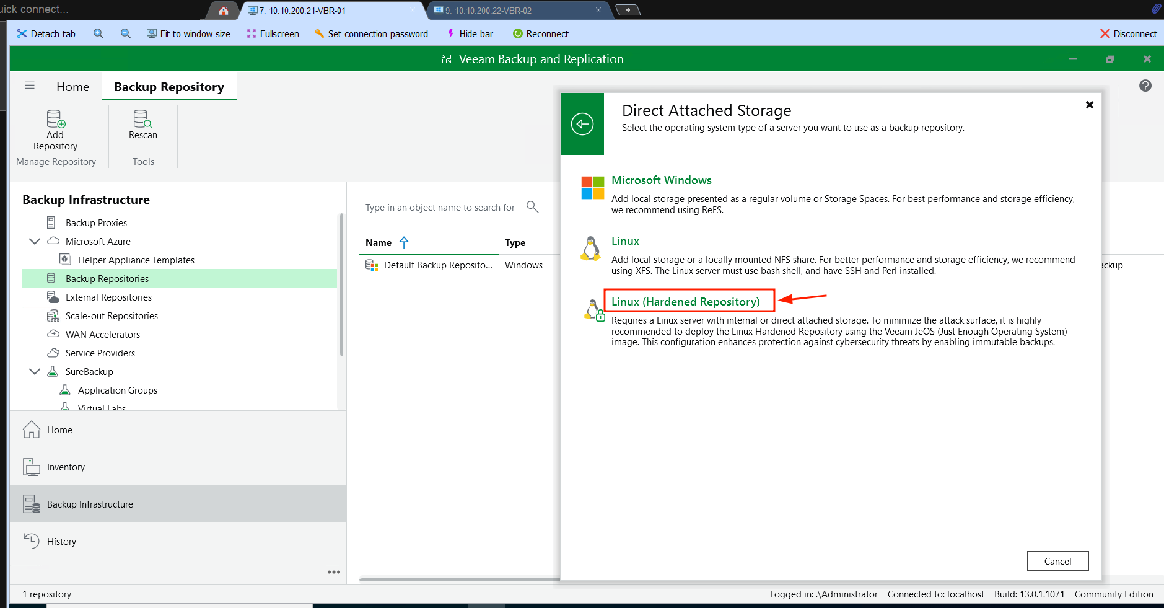This screenshot has height=608, width=1164.
Task: Select the Default Backup Repository row name
Action: pyautogui.click(x=438, y=265)
